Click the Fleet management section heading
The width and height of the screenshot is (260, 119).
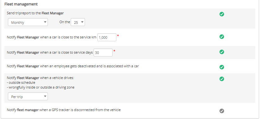pos(21,4)
